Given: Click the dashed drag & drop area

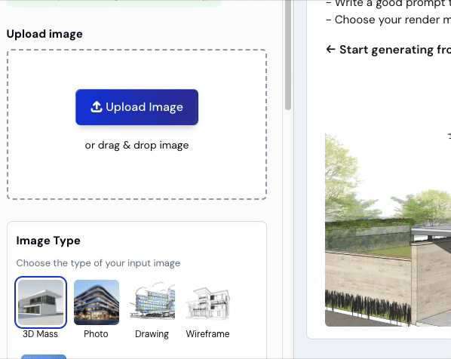Looking at the screenshot, I should click(137, 124).
